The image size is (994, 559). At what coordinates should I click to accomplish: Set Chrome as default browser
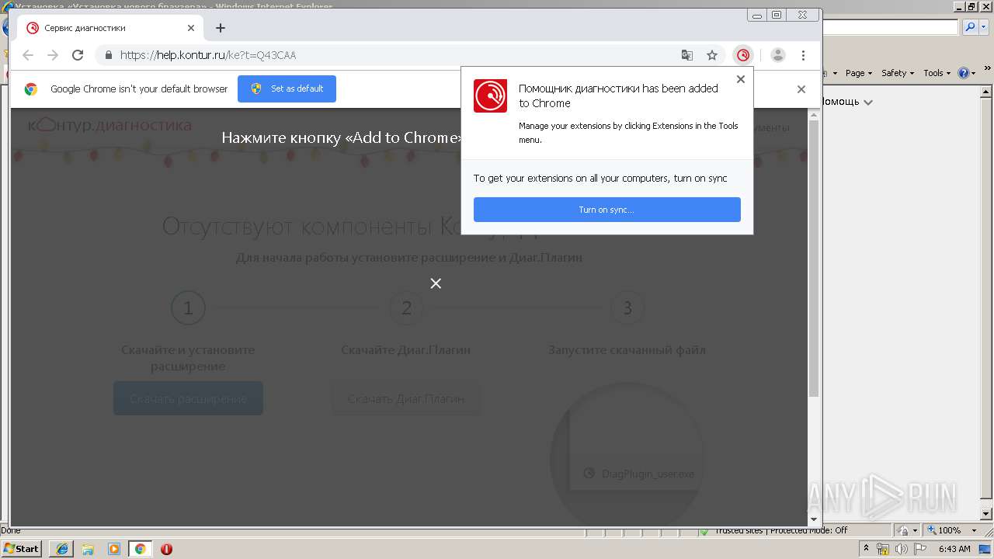287,89
